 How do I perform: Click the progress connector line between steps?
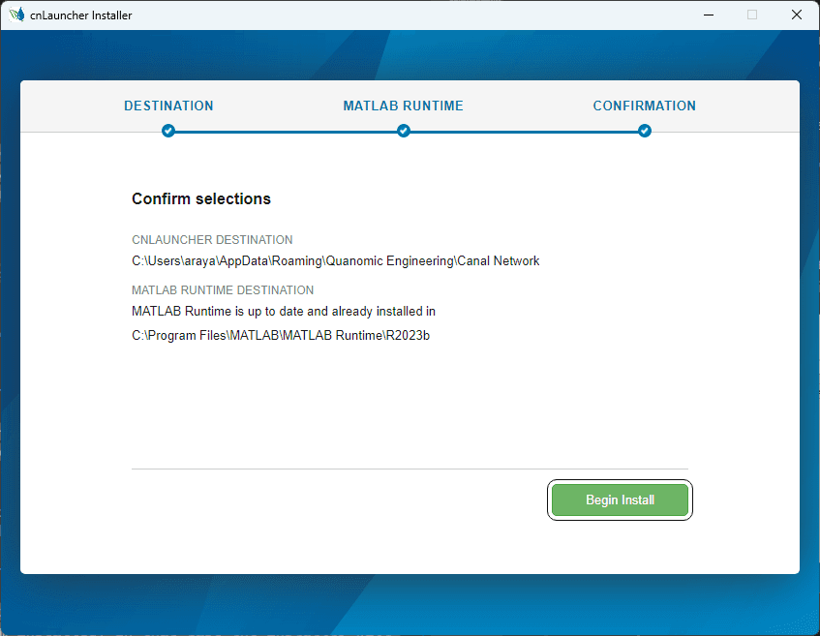click(x=286, y=130)
